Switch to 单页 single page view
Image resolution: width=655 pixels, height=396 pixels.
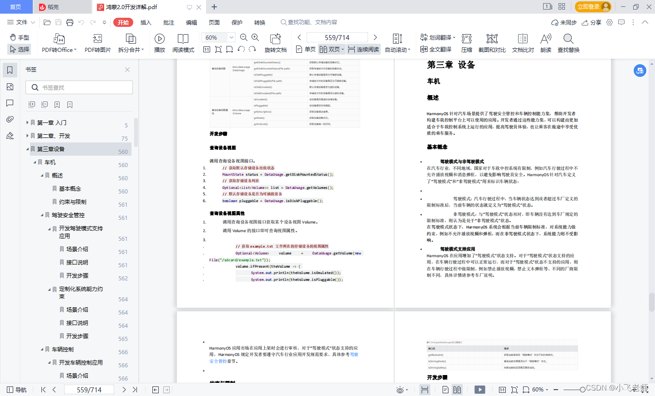(306, 49)
